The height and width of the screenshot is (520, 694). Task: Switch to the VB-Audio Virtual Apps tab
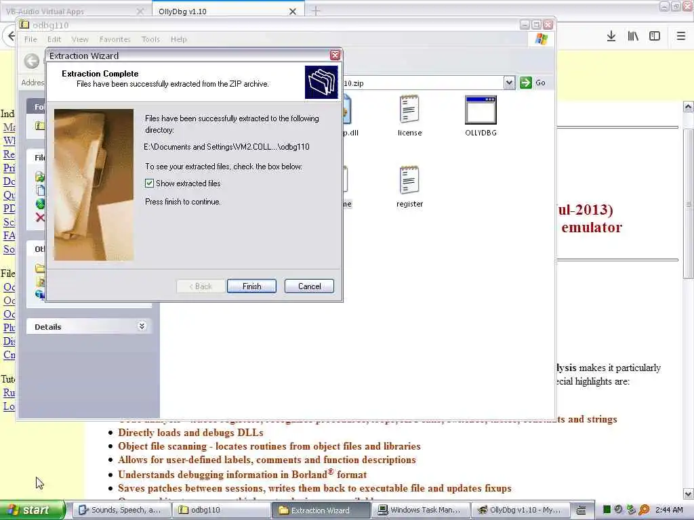pyautogui.click(x=75, y=12)
